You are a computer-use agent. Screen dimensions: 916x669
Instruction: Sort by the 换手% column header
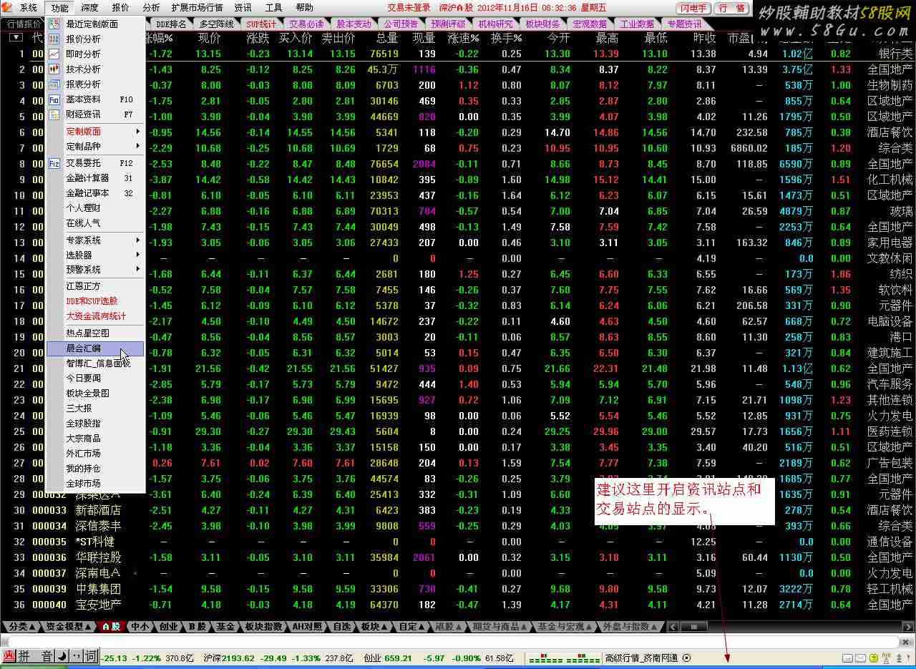(x=507, y=38)
